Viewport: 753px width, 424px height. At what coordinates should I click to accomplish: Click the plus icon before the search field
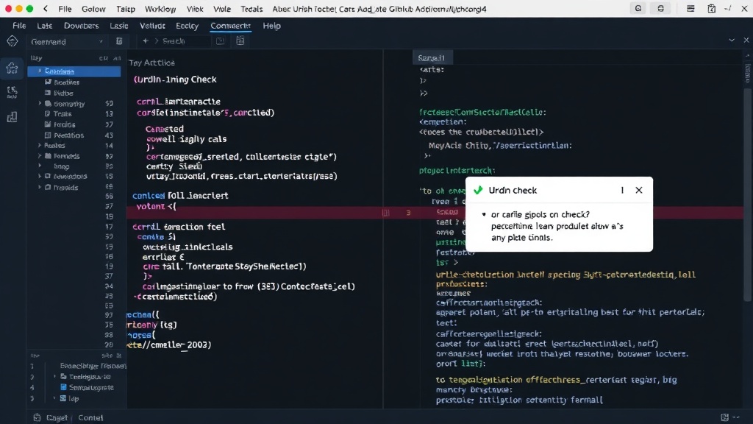click(145, 41)
